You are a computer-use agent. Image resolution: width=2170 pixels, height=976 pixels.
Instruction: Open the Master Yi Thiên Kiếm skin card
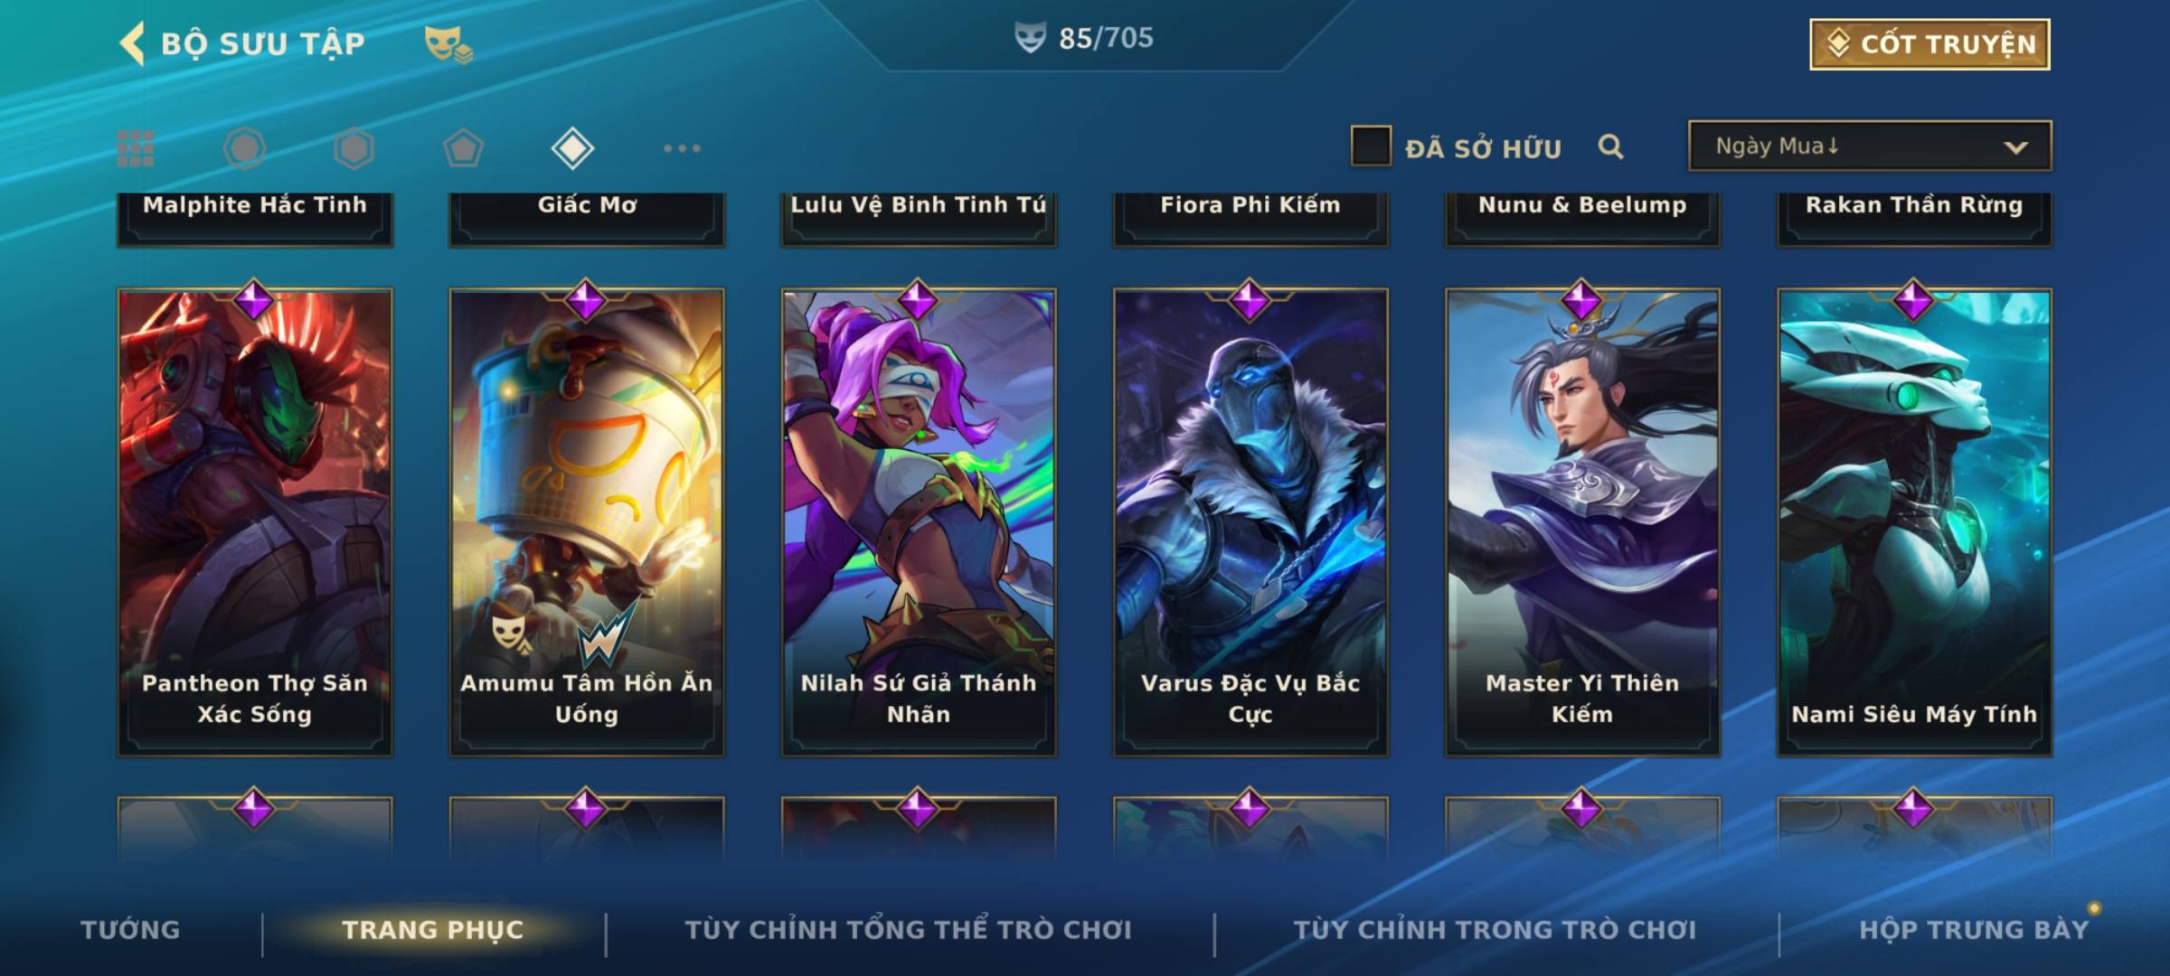(1582, 522)
